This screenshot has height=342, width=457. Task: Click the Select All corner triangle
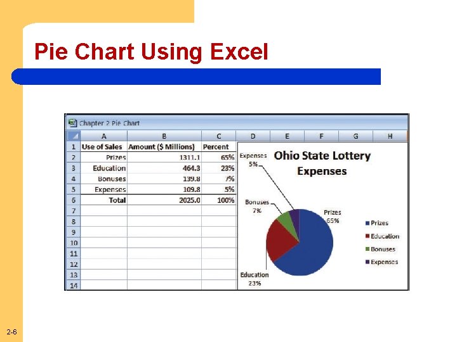click(74, 136)
